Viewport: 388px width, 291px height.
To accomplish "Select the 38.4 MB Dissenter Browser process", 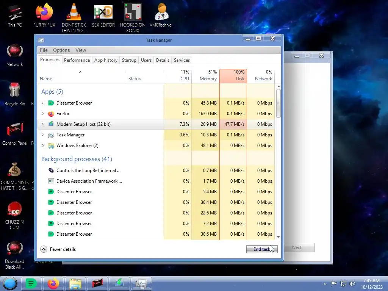I will click(156, 202).
